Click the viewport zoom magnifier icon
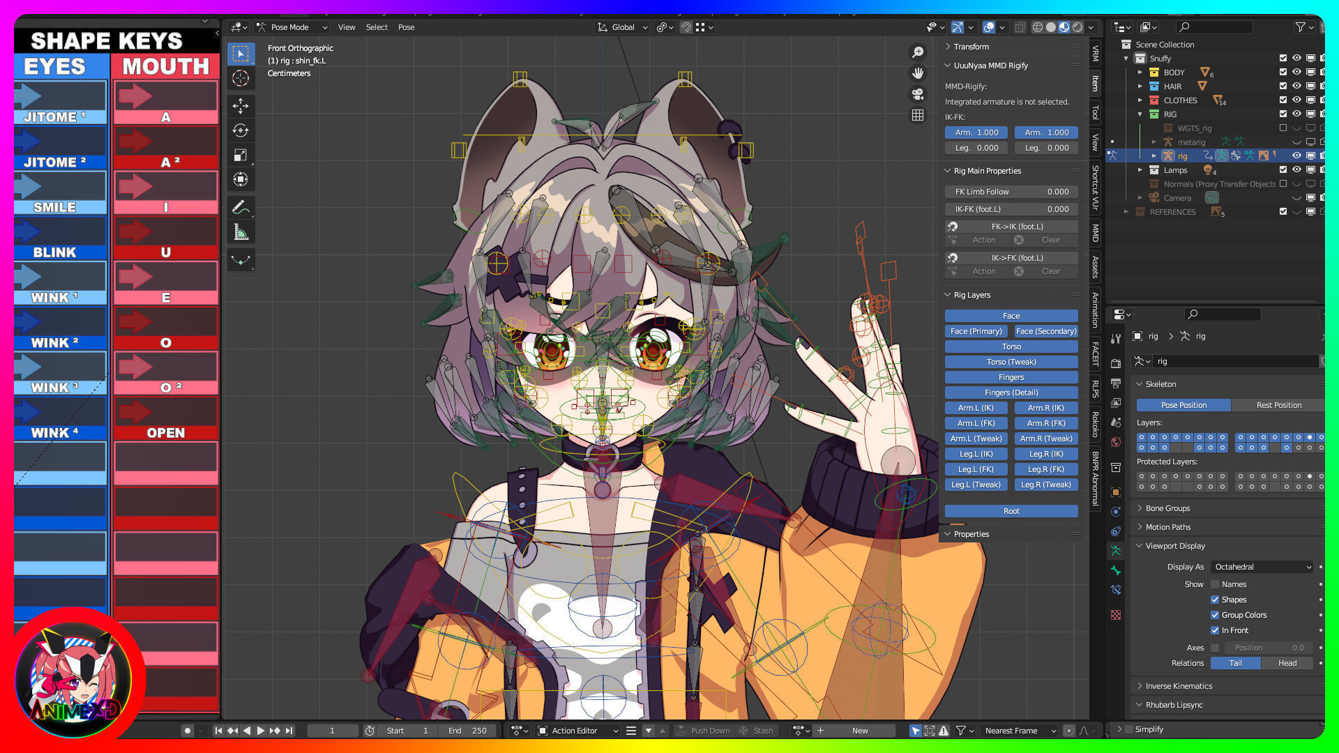 918,52
